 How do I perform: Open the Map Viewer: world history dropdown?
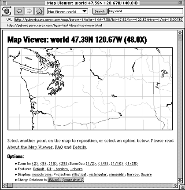pos(67,11)
